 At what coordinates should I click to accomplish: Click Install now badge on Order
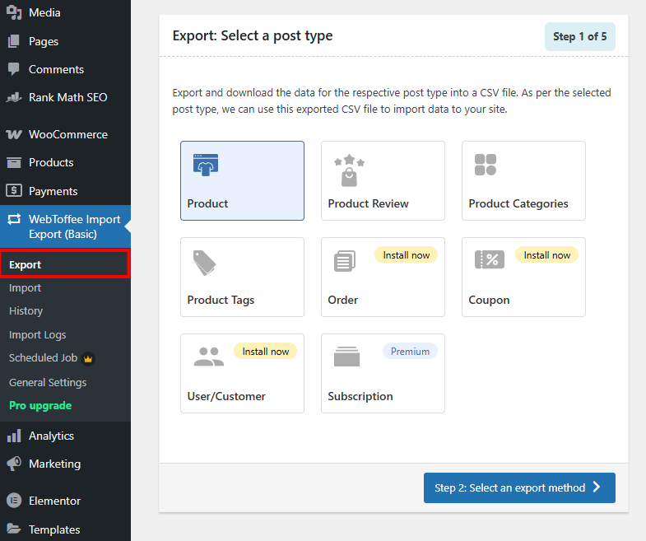pos(407,255)
